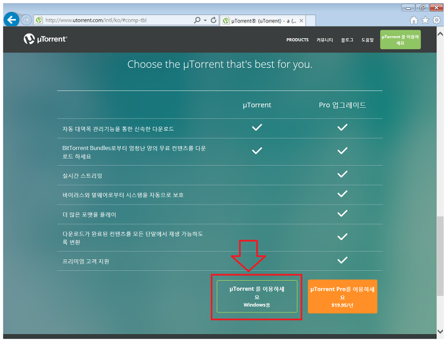Click the orange µTorrent Pro $19.95 button

(x=342, y=297)
